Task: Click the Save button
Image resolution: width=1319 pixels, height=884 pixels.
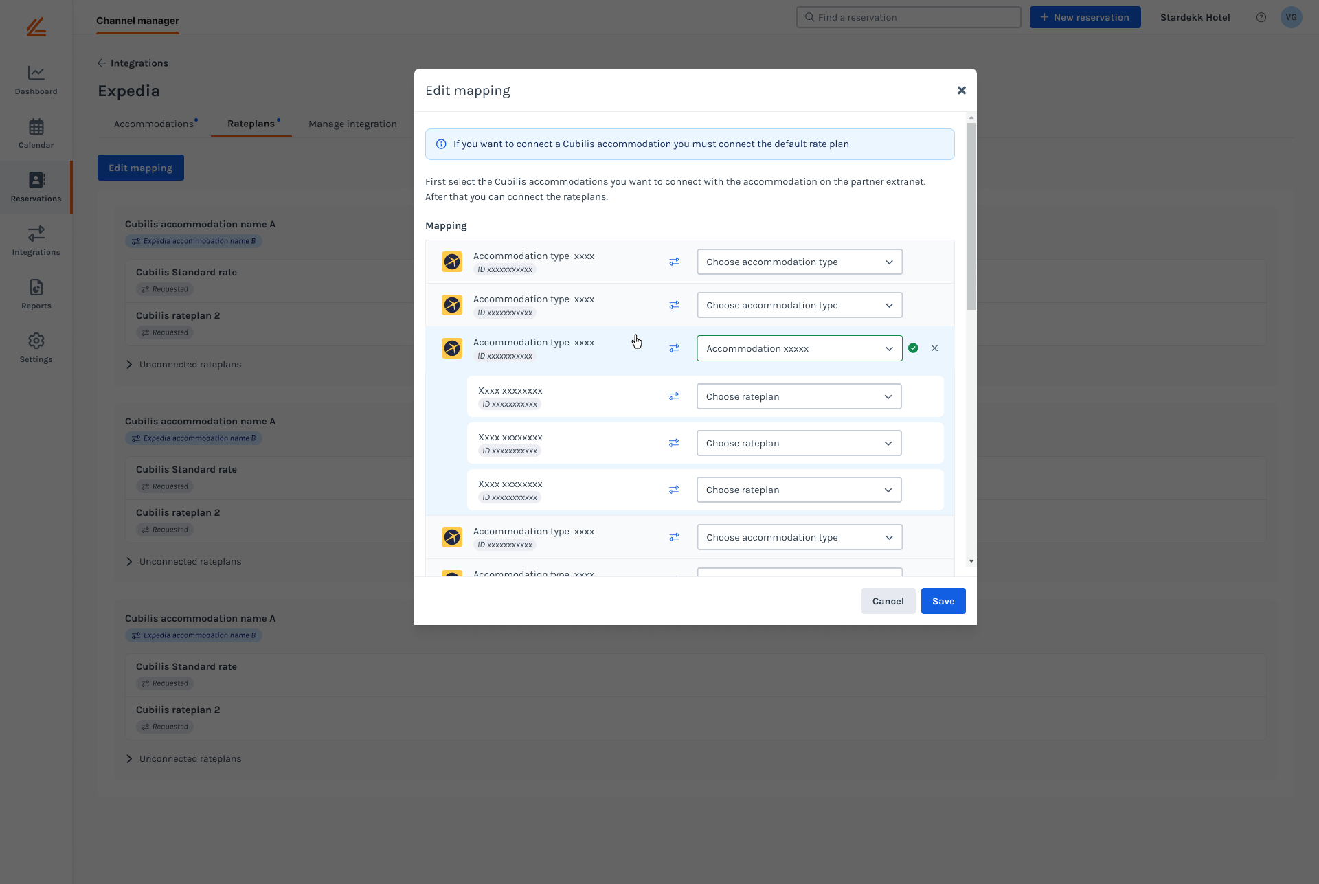Action: (943, 601)
